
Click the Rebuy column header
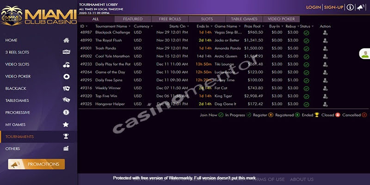click(x=291, y=26)
